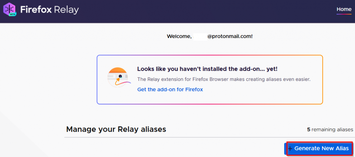Click empty area of the dark header bar
The width and height of the screenshot is (355, 157).
(204, 11)
